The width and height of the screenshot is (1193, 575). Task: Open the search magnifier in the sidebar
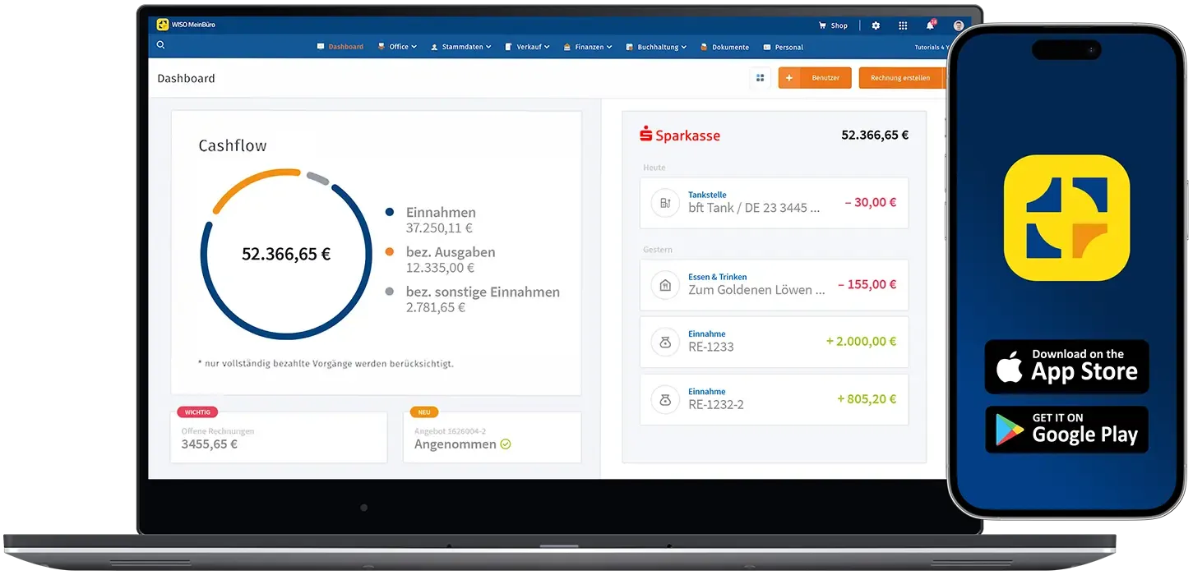click(x=160, y=44)
